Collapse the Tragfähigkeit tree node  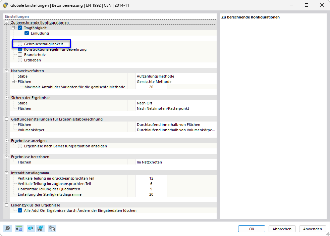pyautogui.click(x=13, y=28)
